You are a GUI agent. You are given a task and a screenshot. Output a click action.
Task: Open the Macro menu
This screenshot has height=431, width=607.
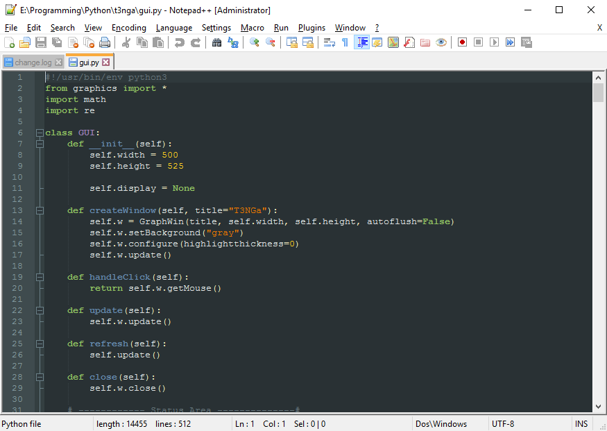coord(253,28)
